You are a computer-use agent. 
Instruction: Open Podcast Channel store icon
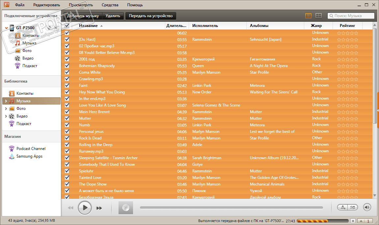click(x=12, y=149)
